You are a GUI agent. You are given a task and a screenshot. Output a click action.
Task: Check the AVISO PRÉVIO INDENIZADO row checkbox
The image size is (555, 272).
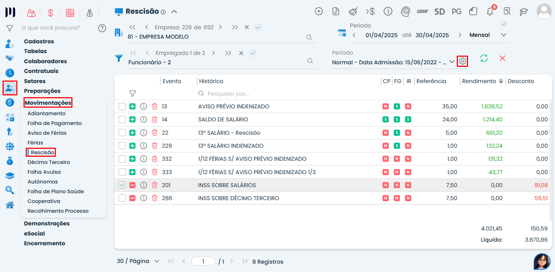(122, 107)
